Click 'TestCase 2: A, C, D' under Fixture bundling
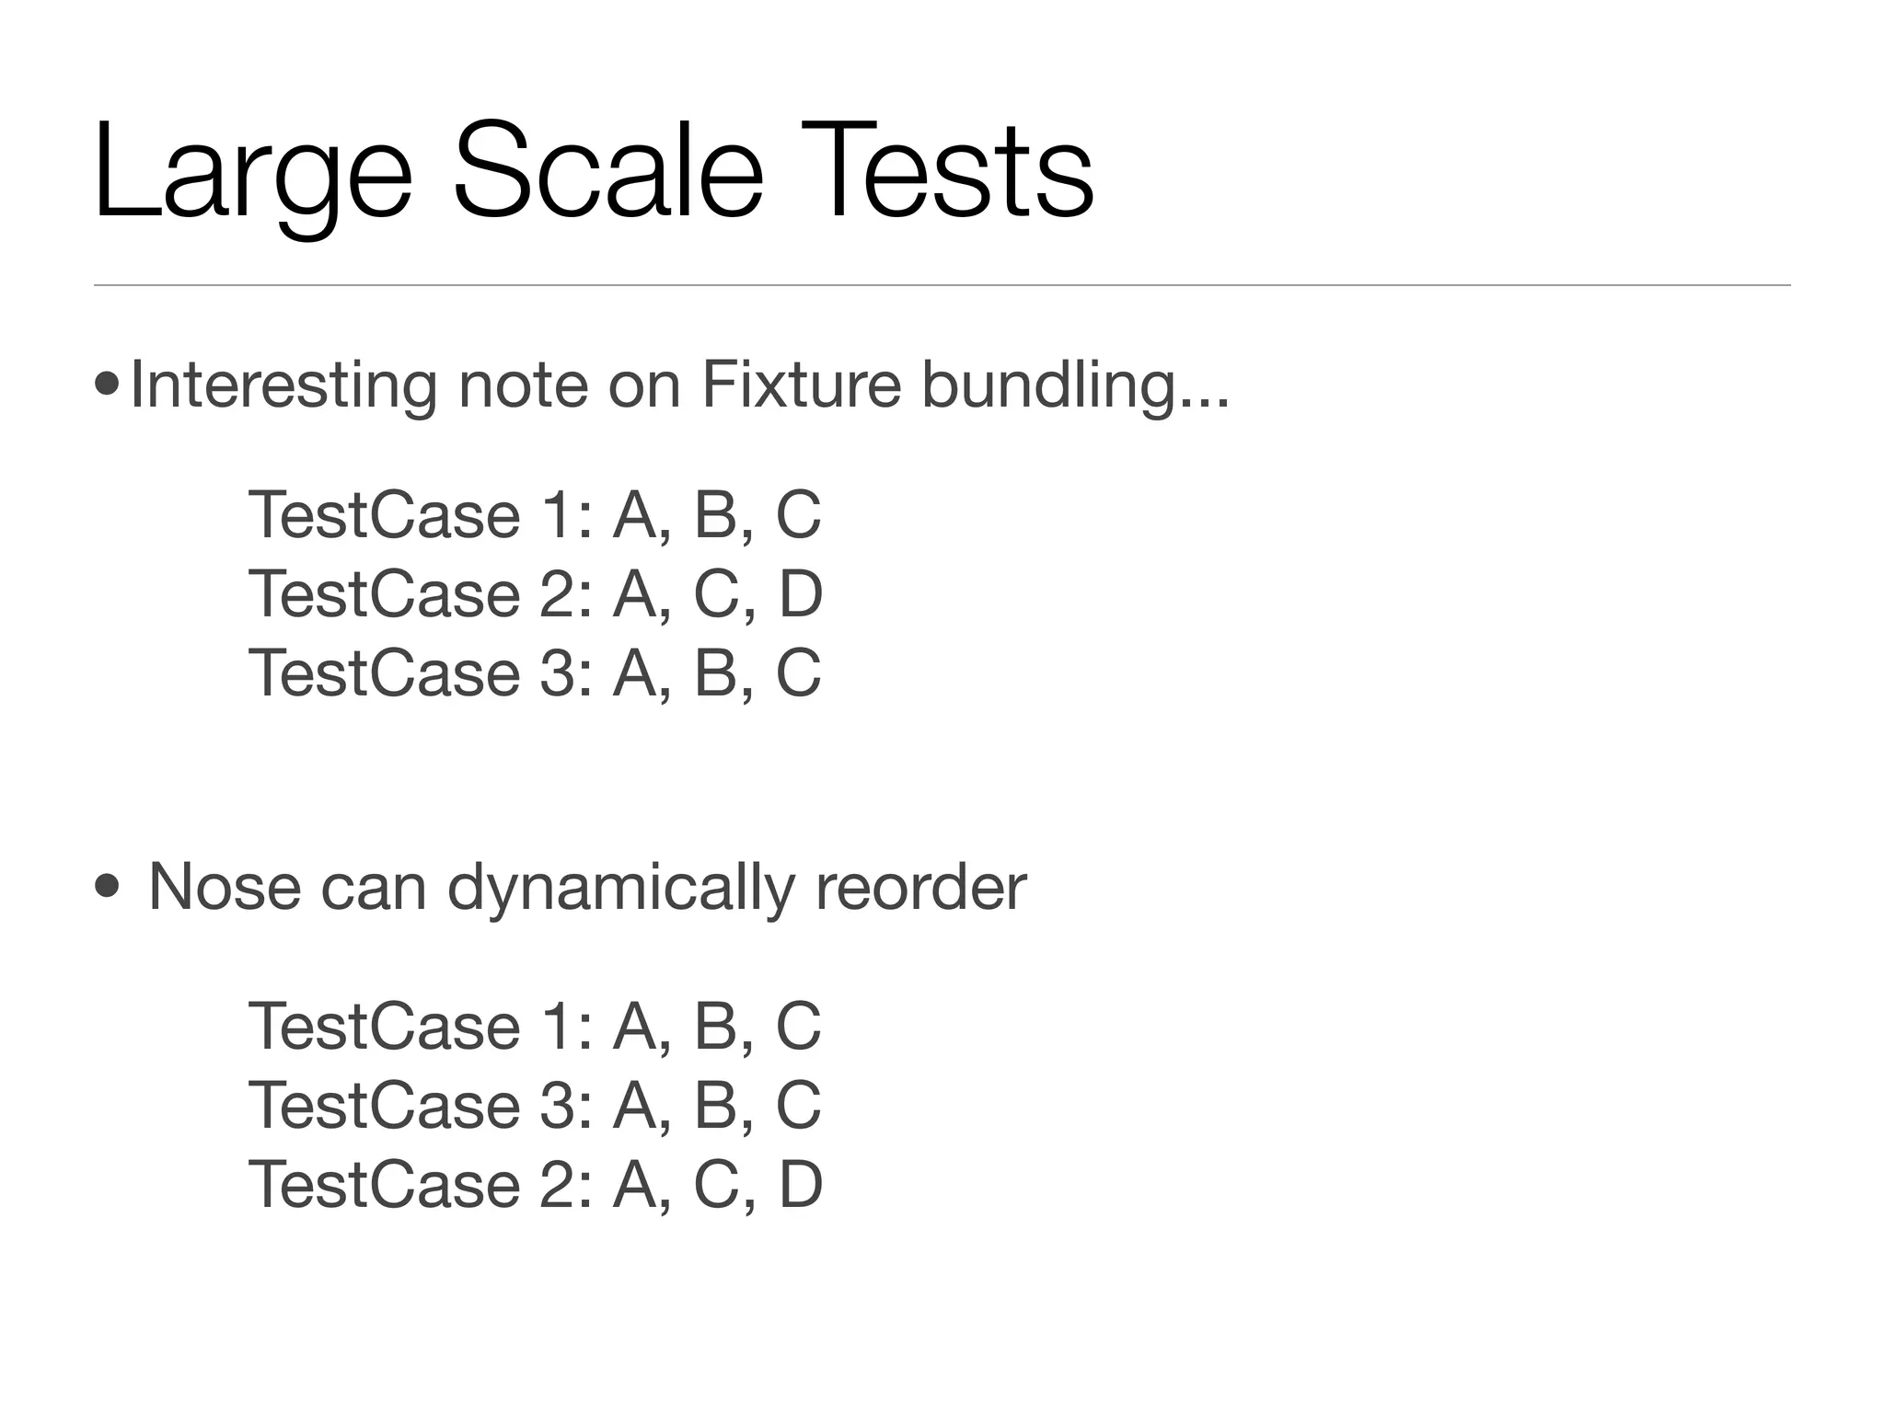The width and height of the screenshot is (1885, 1413). [x=535, y=594]
